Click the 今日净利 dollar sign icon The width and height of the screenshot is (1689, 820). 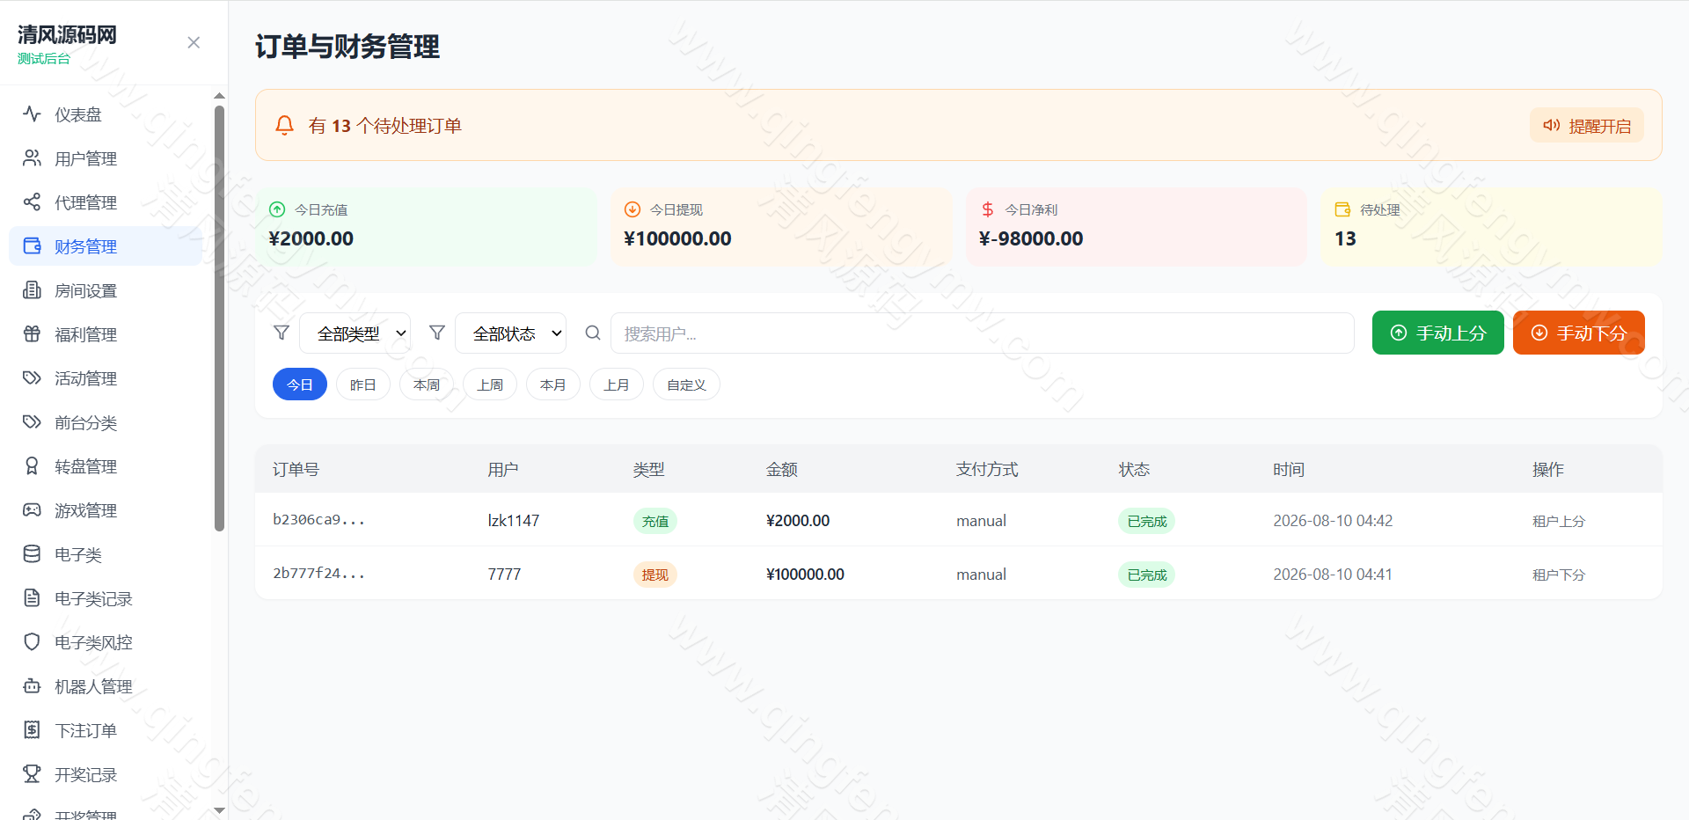987,209
